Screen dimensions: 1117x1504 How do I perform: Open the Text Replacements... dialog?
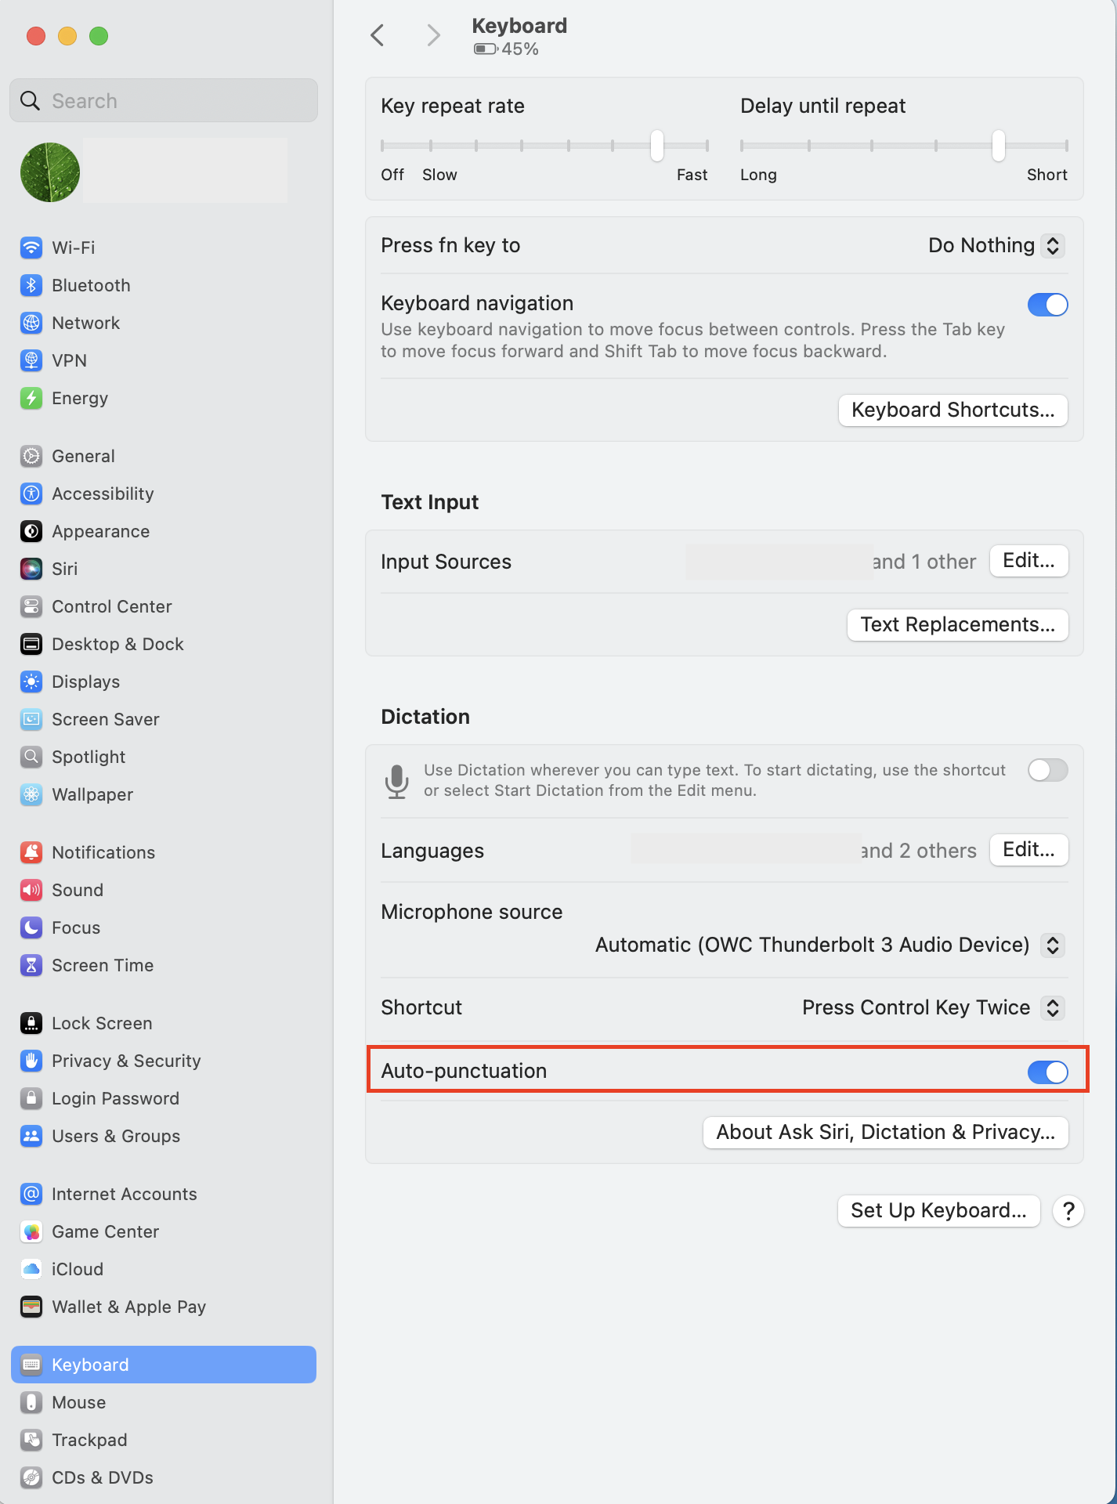pyautogui.click(x=957, y=625)
